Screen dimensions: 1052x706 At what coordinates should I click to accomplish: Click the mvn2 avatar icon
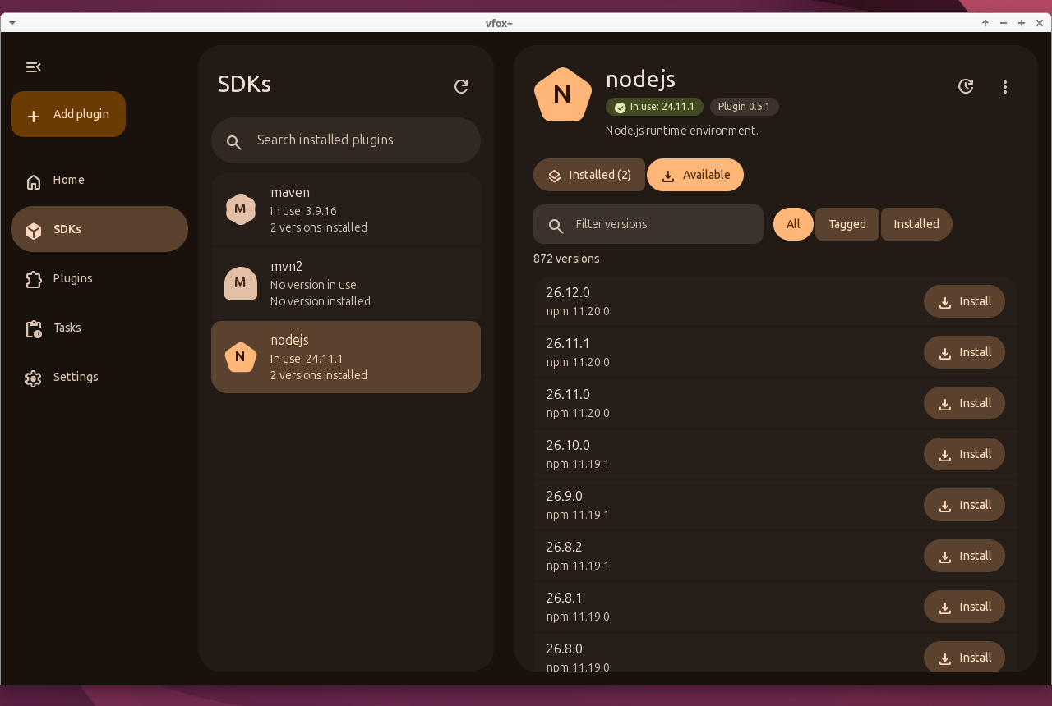[241, 283]
